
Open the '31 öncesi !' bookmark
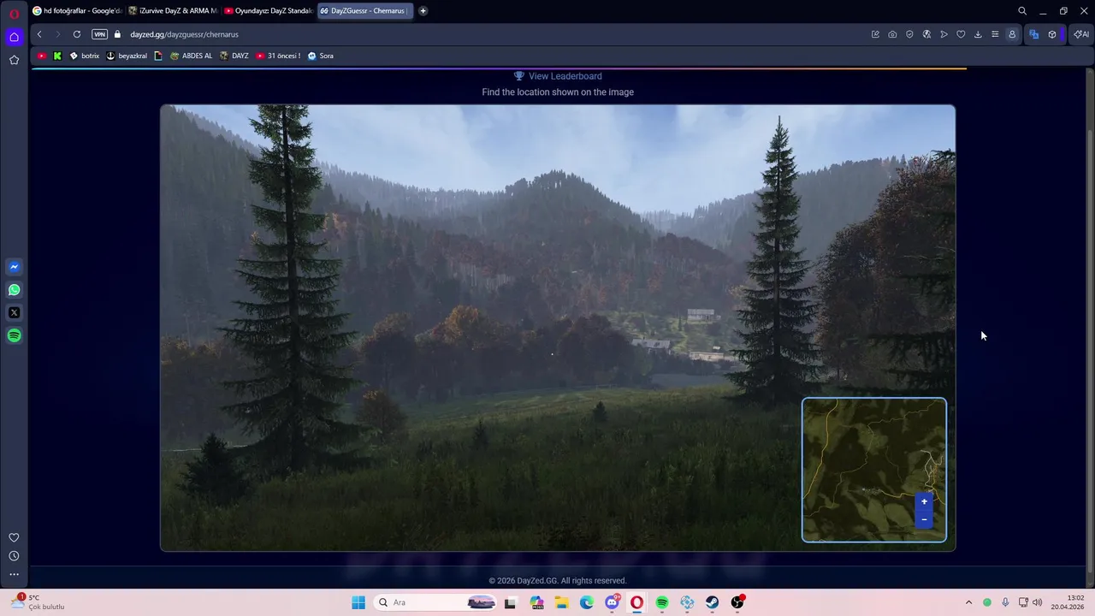click(x=278, y=56)
